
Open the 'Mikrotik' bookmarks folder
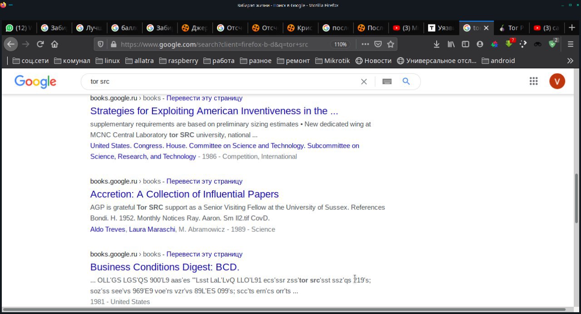(x=332, y=60)
